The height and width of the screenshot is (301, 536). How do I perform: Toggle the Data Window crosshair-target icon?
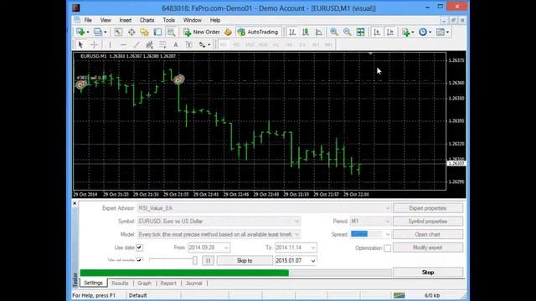[x=131, y=32]
